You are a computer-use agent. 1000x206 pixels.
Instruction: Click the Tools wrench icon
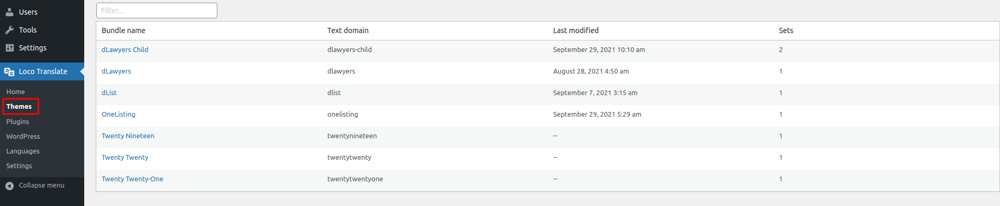(x=9, y=30)
